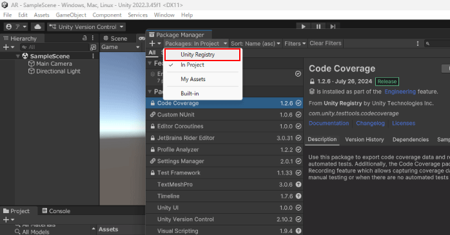This screenshot has width=450, height=235.
Task: Open the Help menu
Action: pyautogui.click(x=187, y=15)
